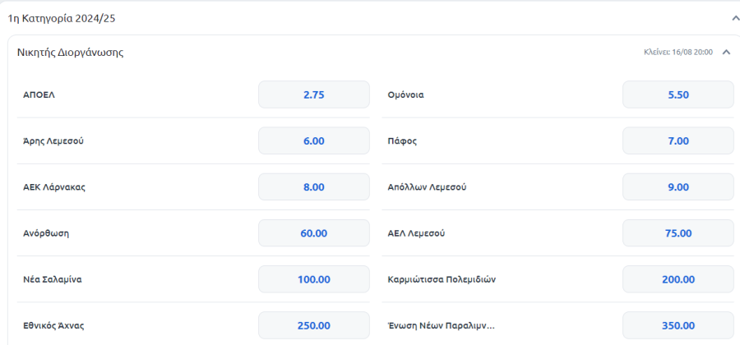Click the Νικητής Διοργάνωσης market title
This screenshot has width=740, height=345.
(71, 53)
